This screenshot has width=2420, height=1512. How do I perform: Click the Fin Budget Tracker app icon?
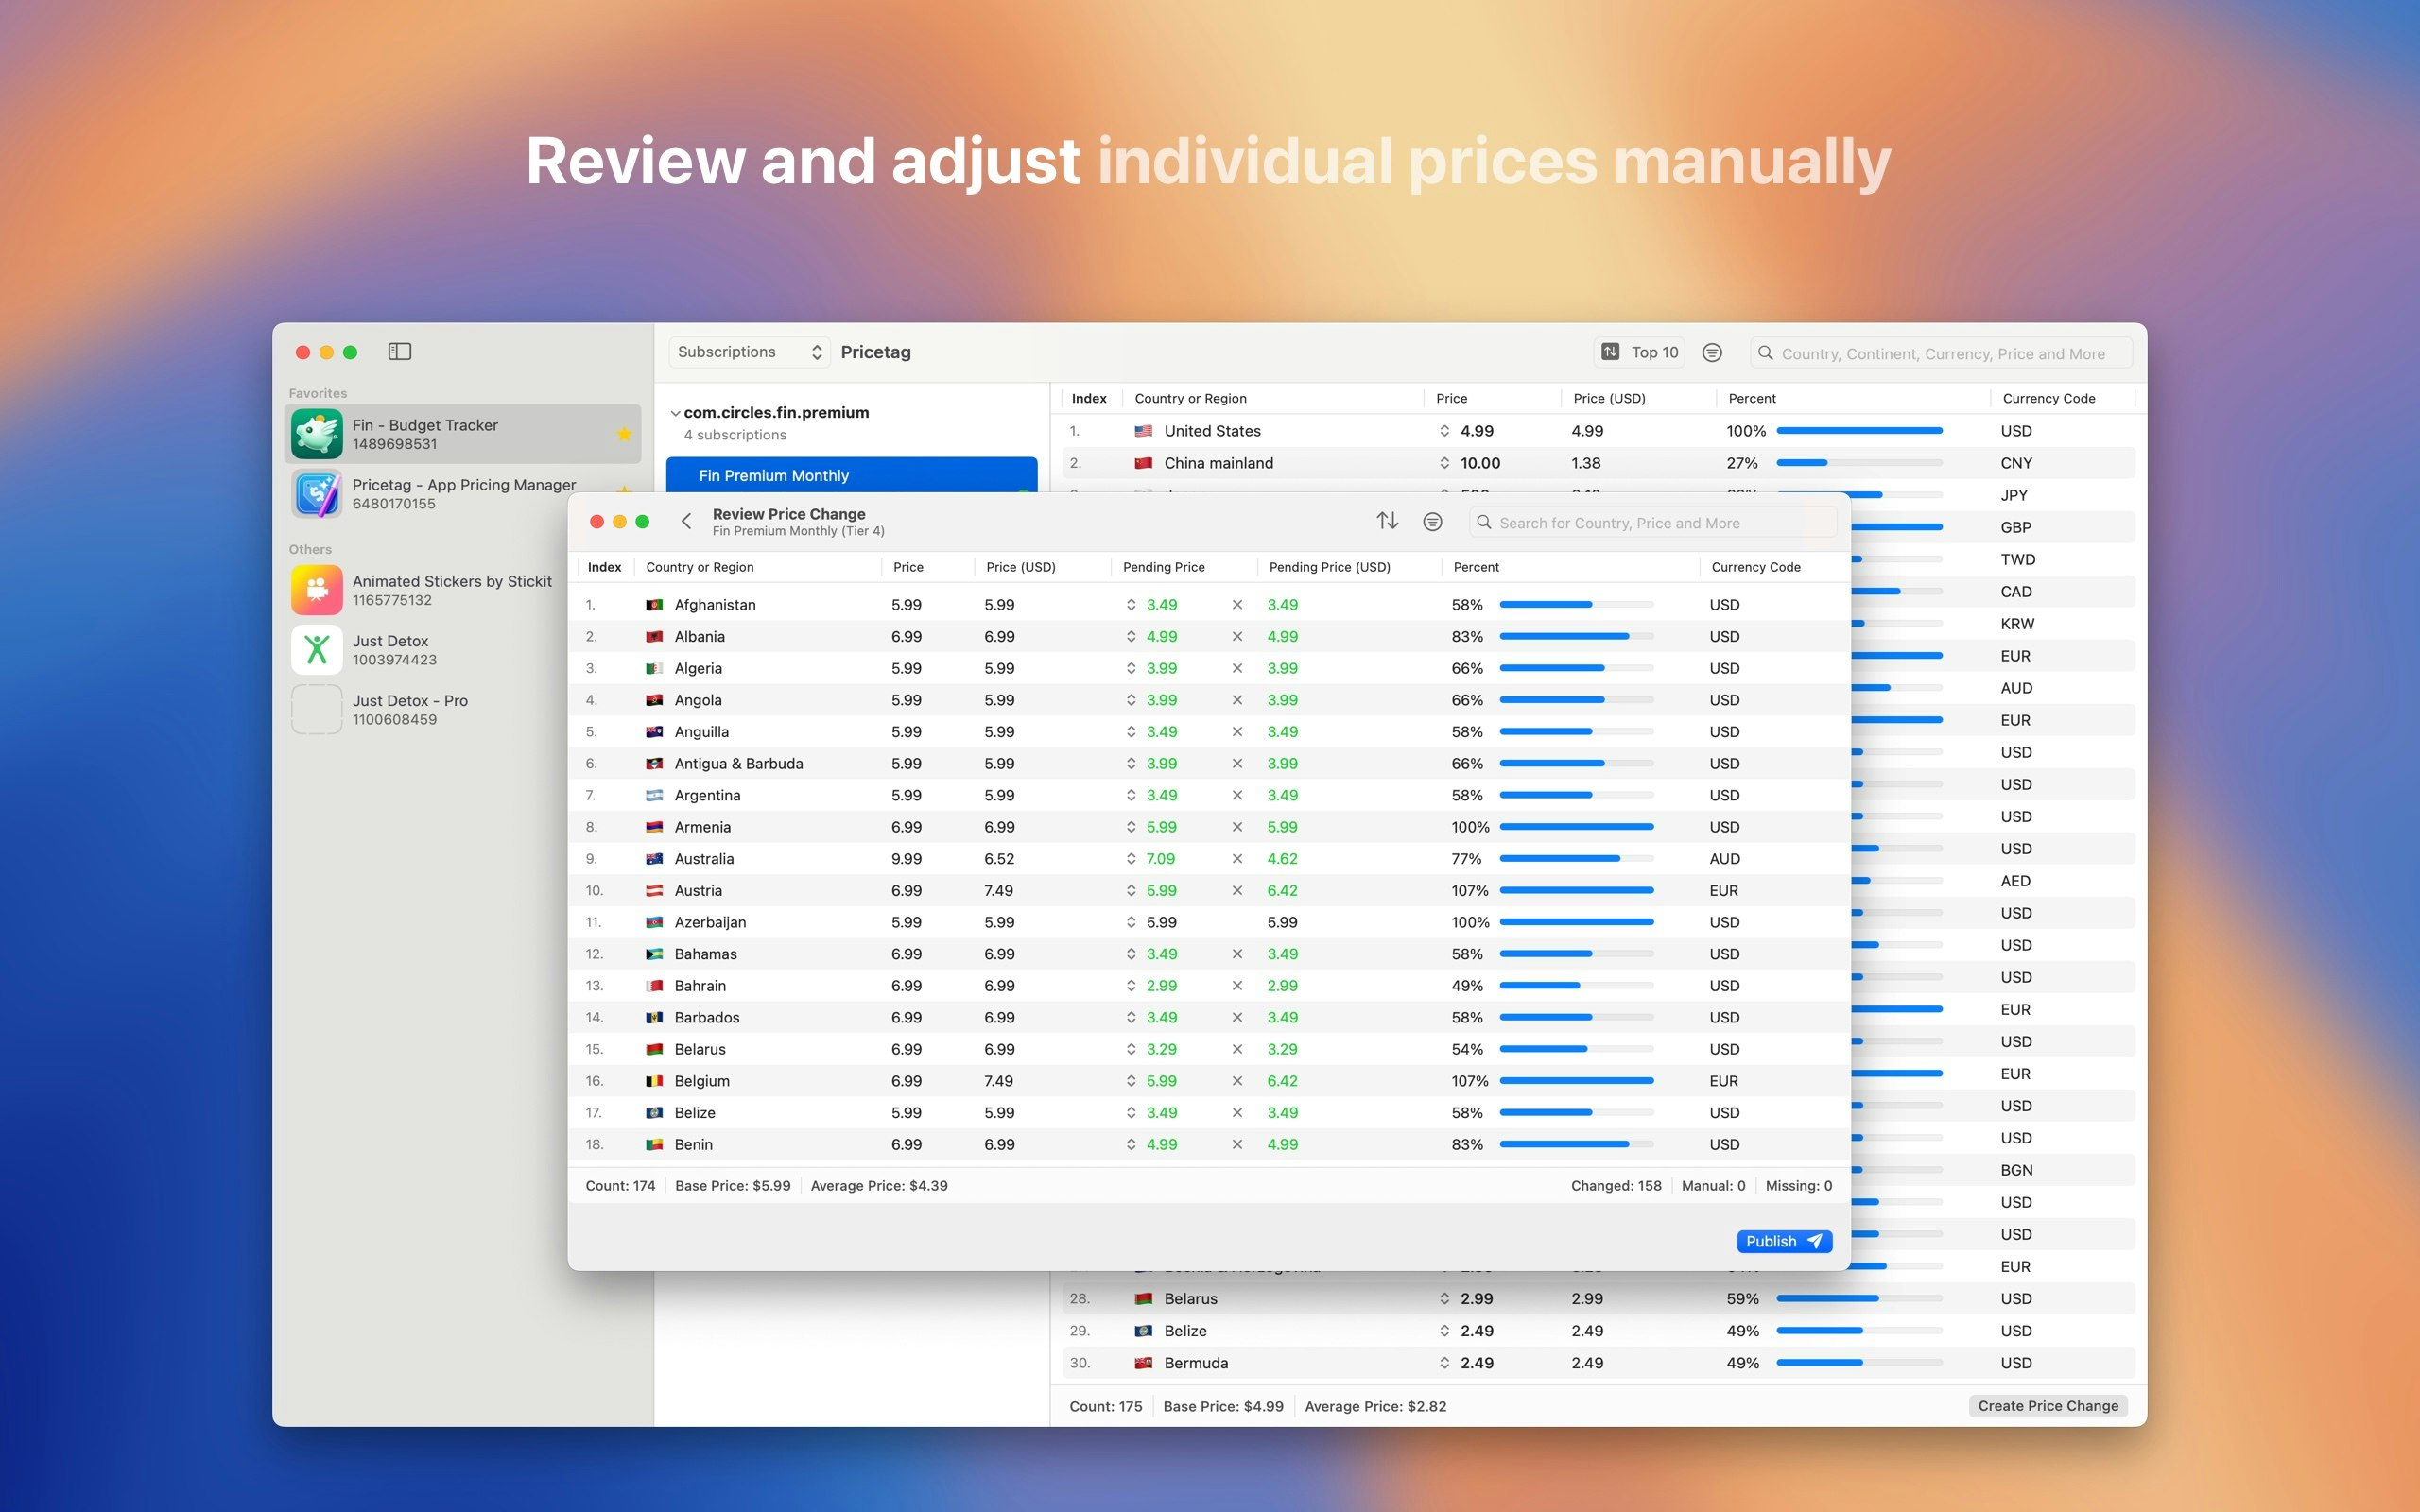click(x=317, y=434)
